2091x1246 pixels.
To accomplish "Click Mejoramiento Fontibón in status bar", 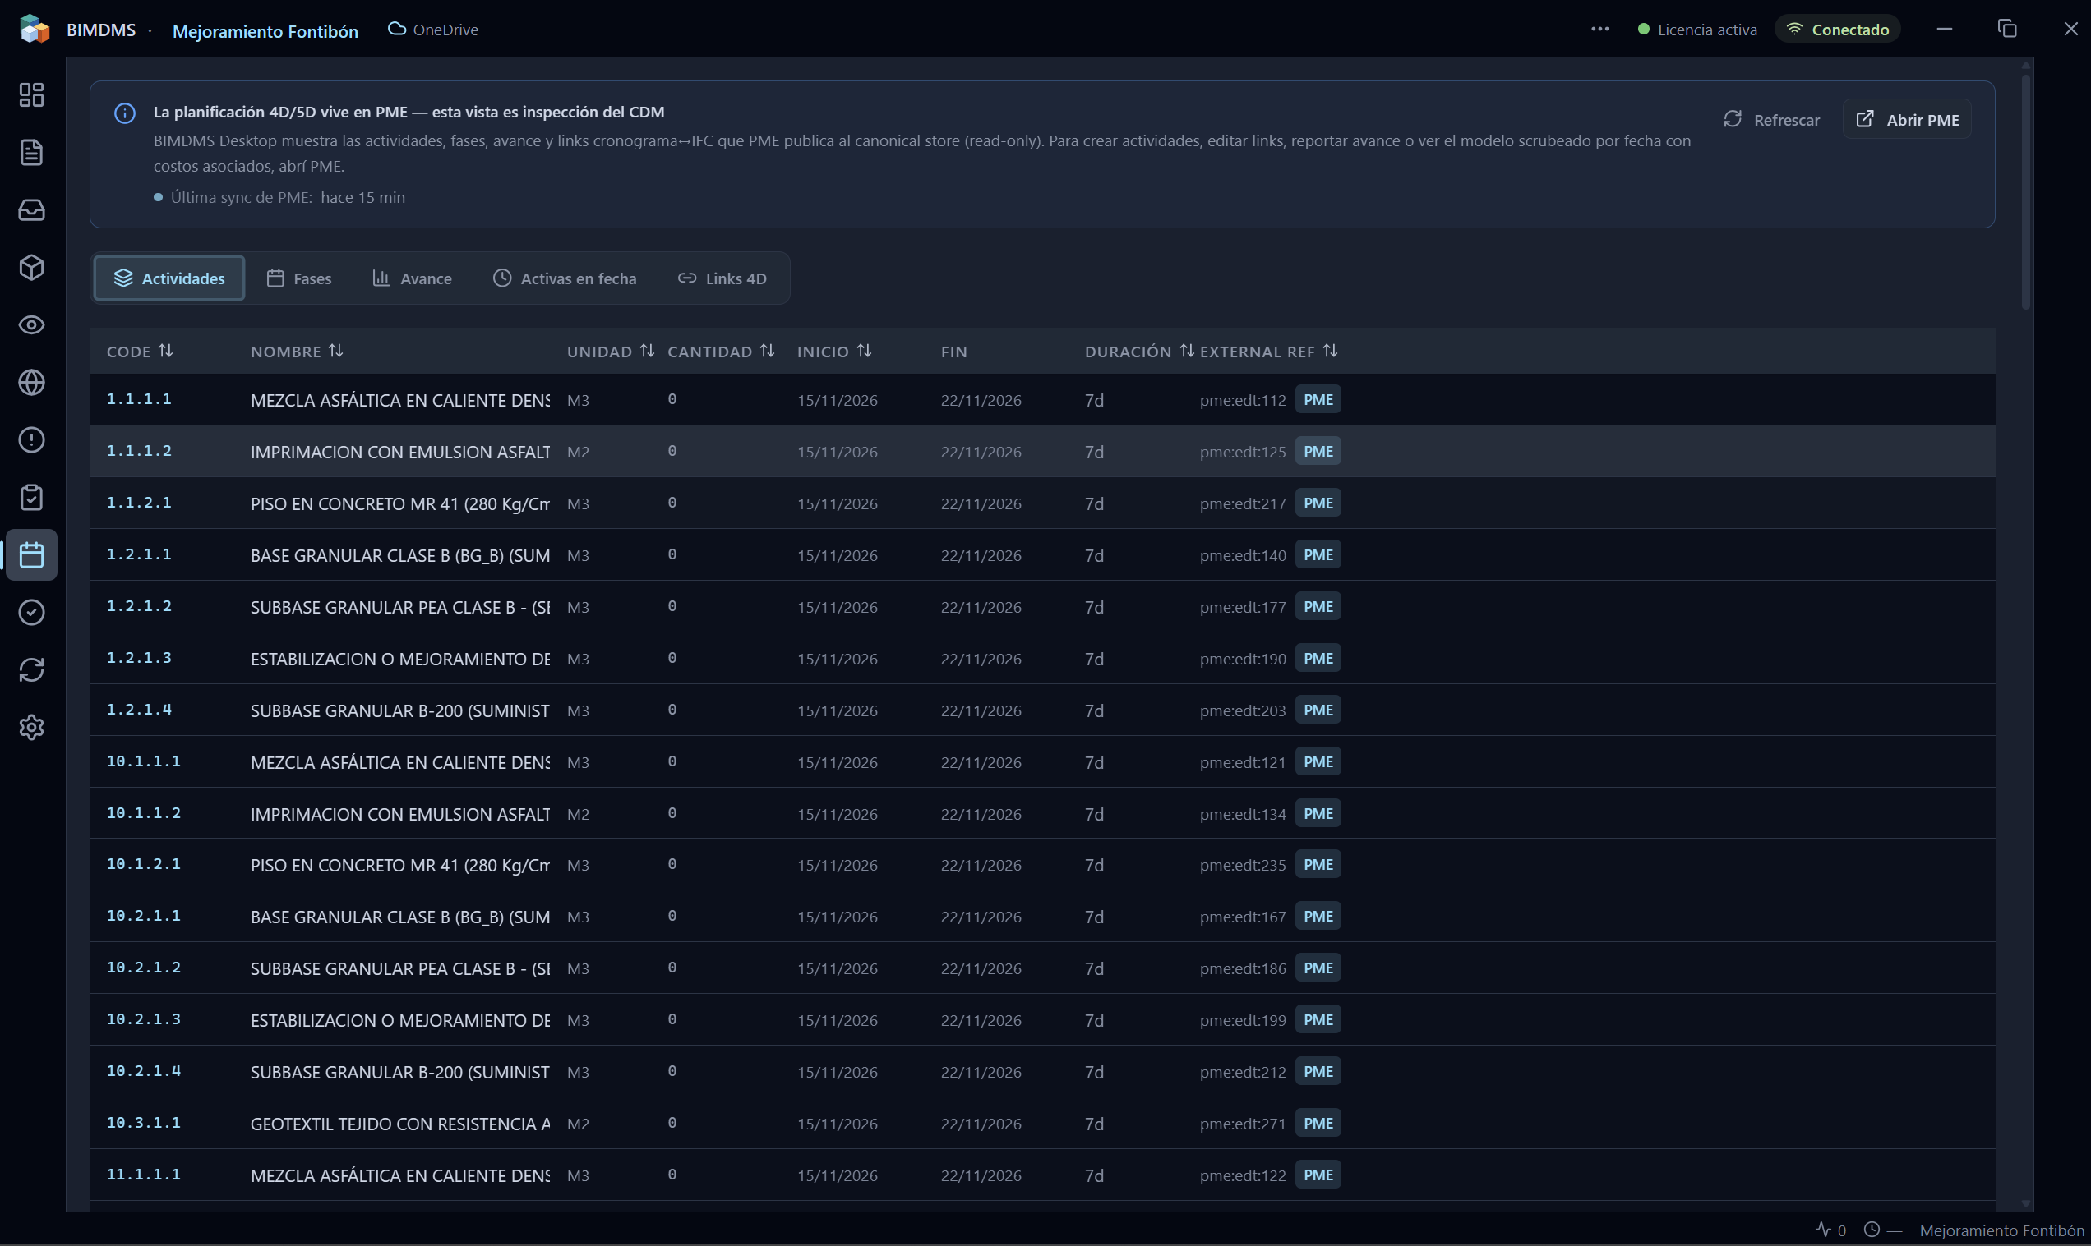I will coord(2001,1230).
